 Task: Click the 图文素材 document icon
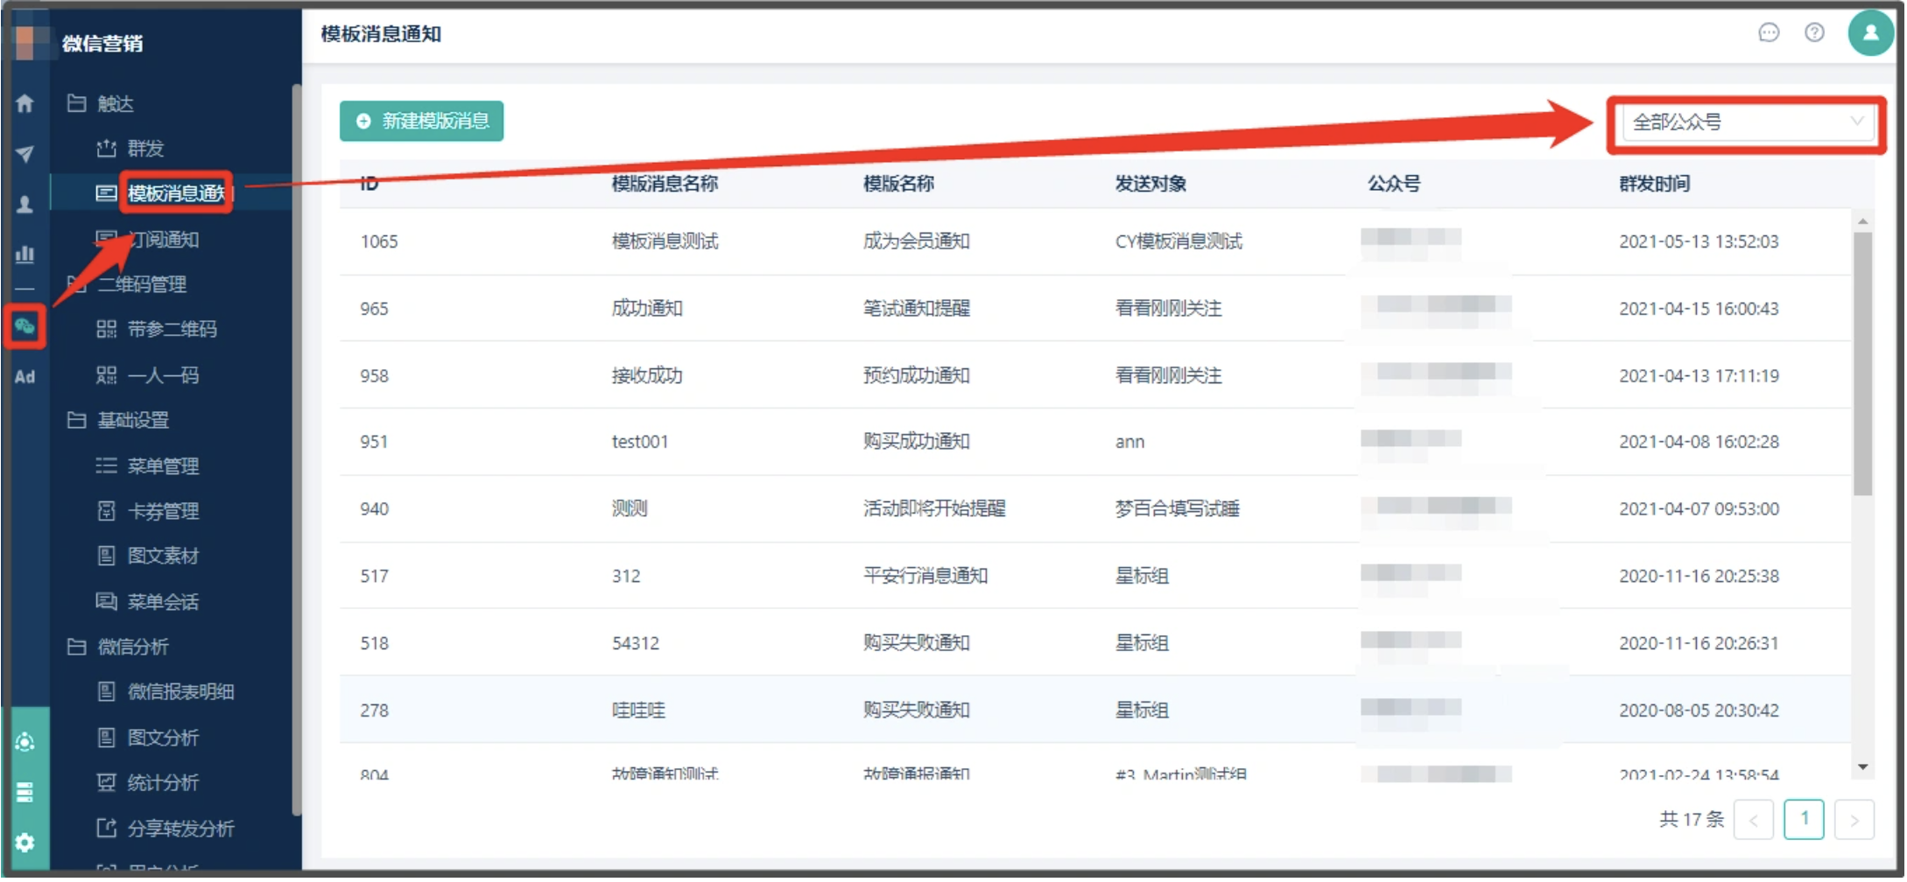(106, 556)
